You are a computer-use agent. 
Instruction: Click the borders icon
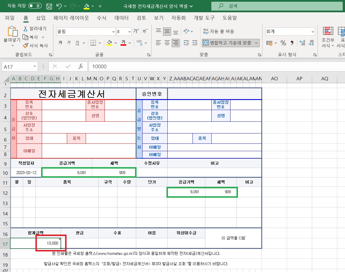(x=93, y=43)
